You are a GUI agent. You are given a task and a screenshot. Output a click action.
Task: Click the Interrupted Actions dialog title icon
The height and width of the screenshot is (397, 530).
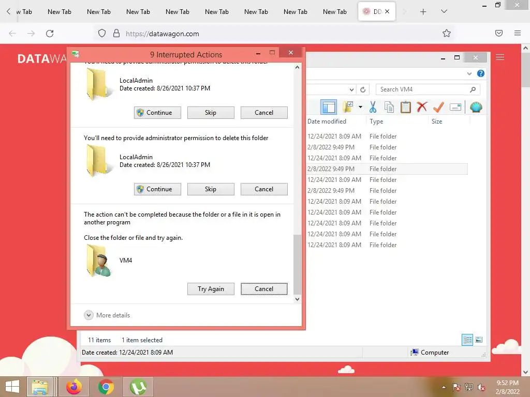[76, 54]
